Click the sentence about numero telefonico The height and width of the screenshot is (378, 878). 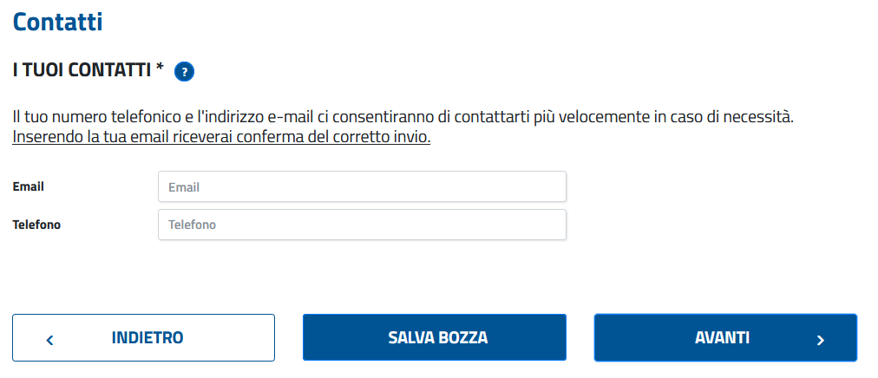click(403, 118)
